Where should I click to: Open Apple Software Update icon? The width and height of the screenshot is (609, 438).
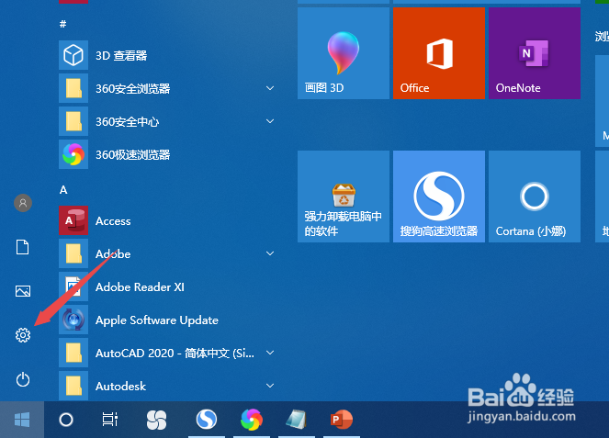73,320
